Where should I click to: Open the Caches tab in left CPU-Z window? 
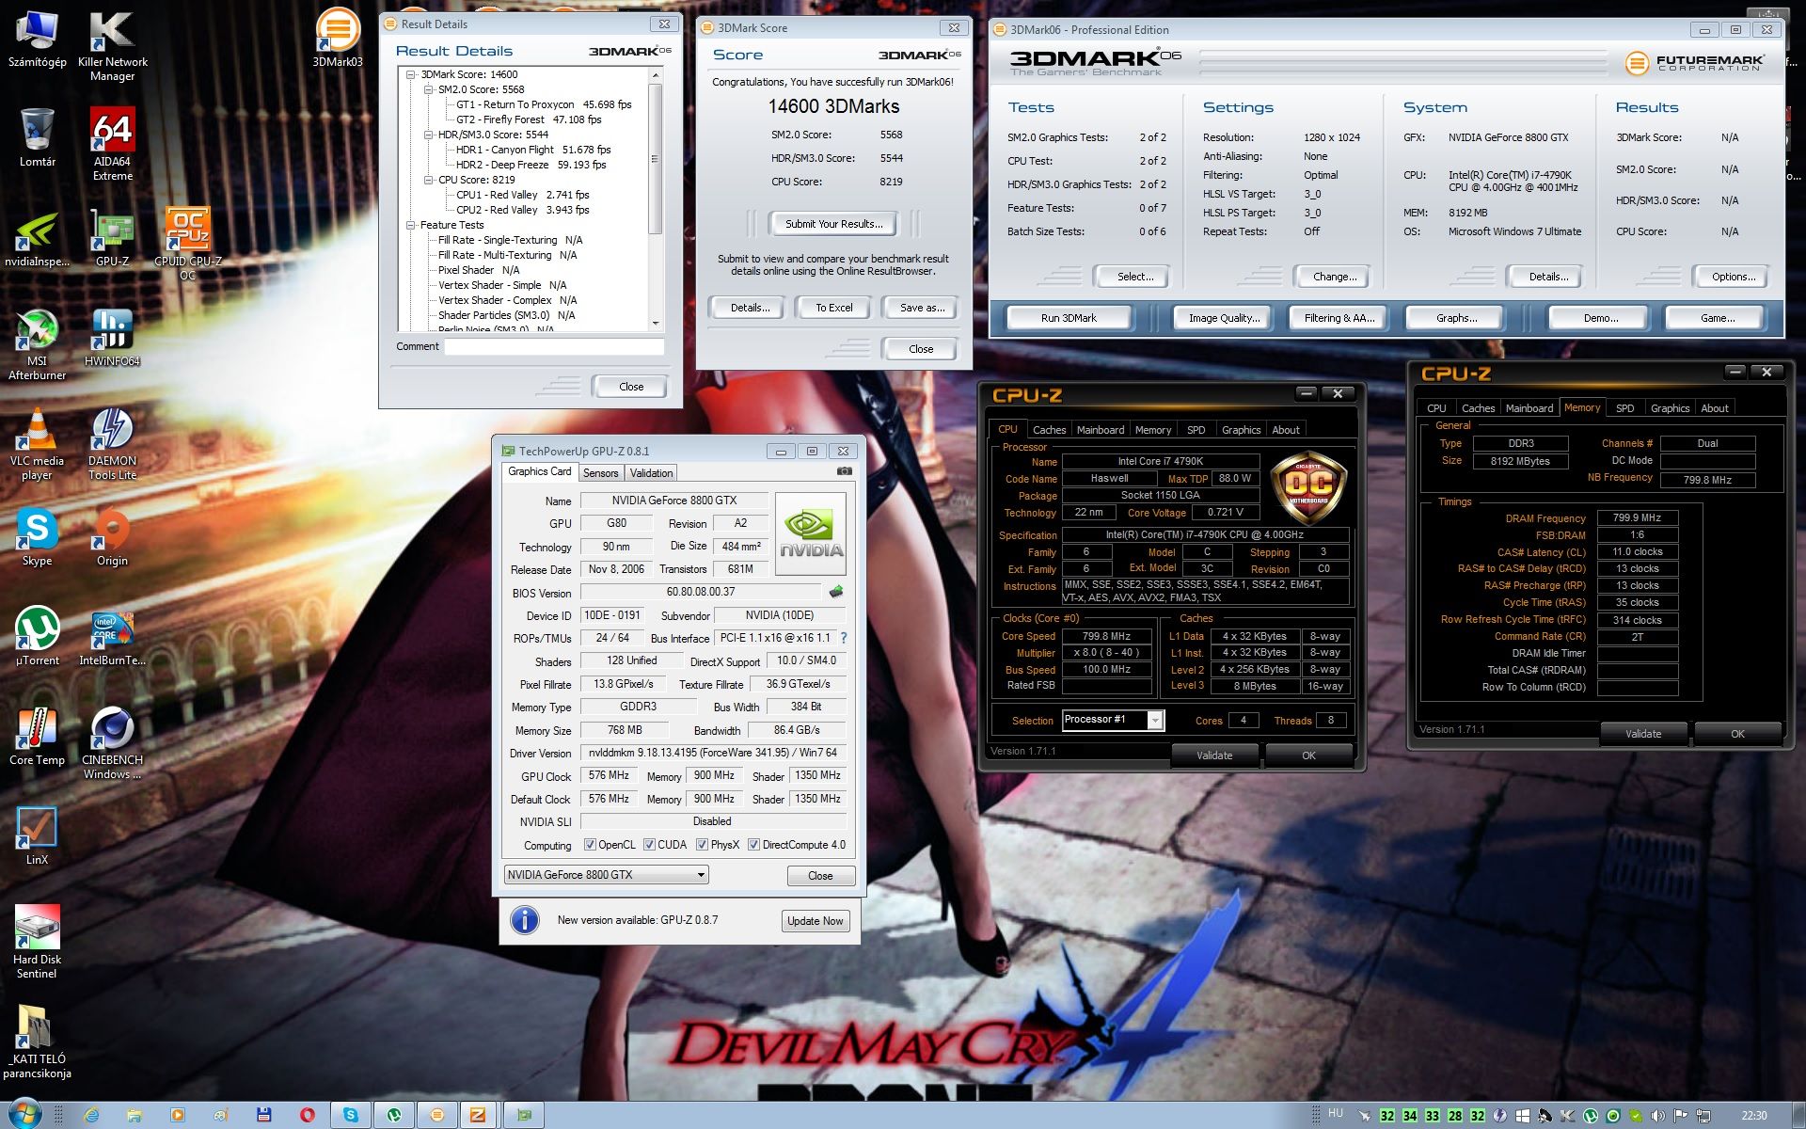(1049, 430)
